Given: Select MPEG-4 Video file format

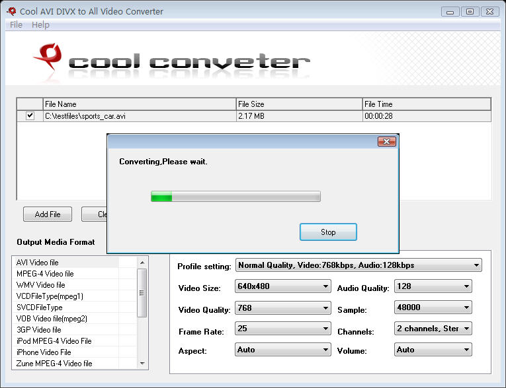Looking at the screenshot, I should click(x=67, y=274).
